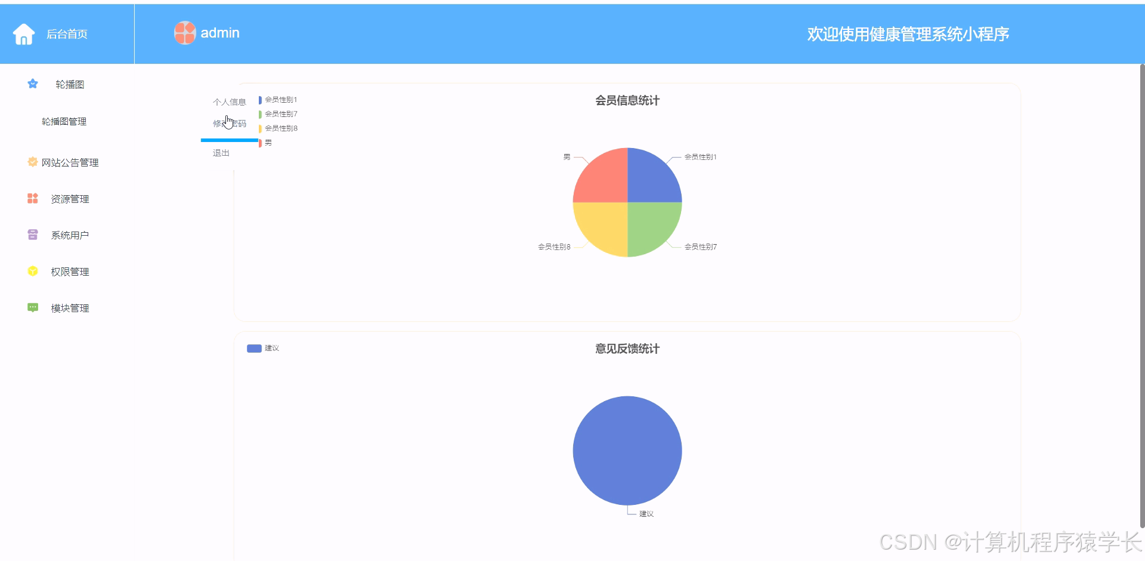Click the 会员信息统计 chart title
1145x561 pixels.
[627, 100]
